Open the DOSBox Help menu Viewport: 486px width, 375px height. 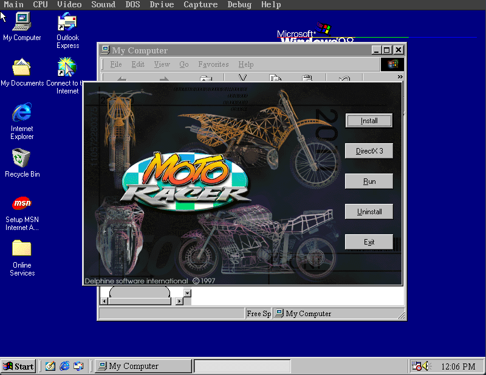coord(271,5)
